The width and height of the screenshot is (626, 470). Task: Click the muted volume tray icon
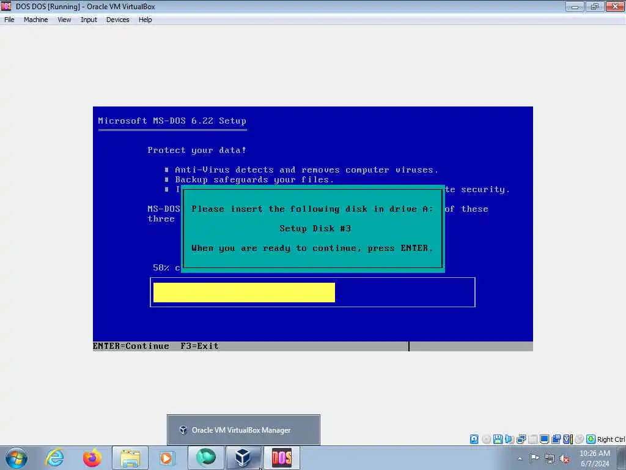click(564, 458)
